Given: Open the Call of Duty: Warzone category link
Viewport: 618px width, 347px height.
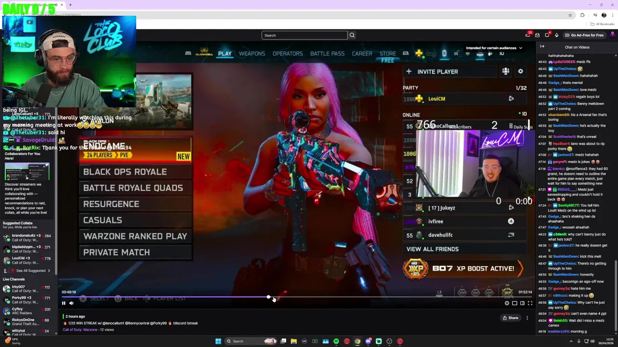Looking at the screenshot, I should (80, 330).
